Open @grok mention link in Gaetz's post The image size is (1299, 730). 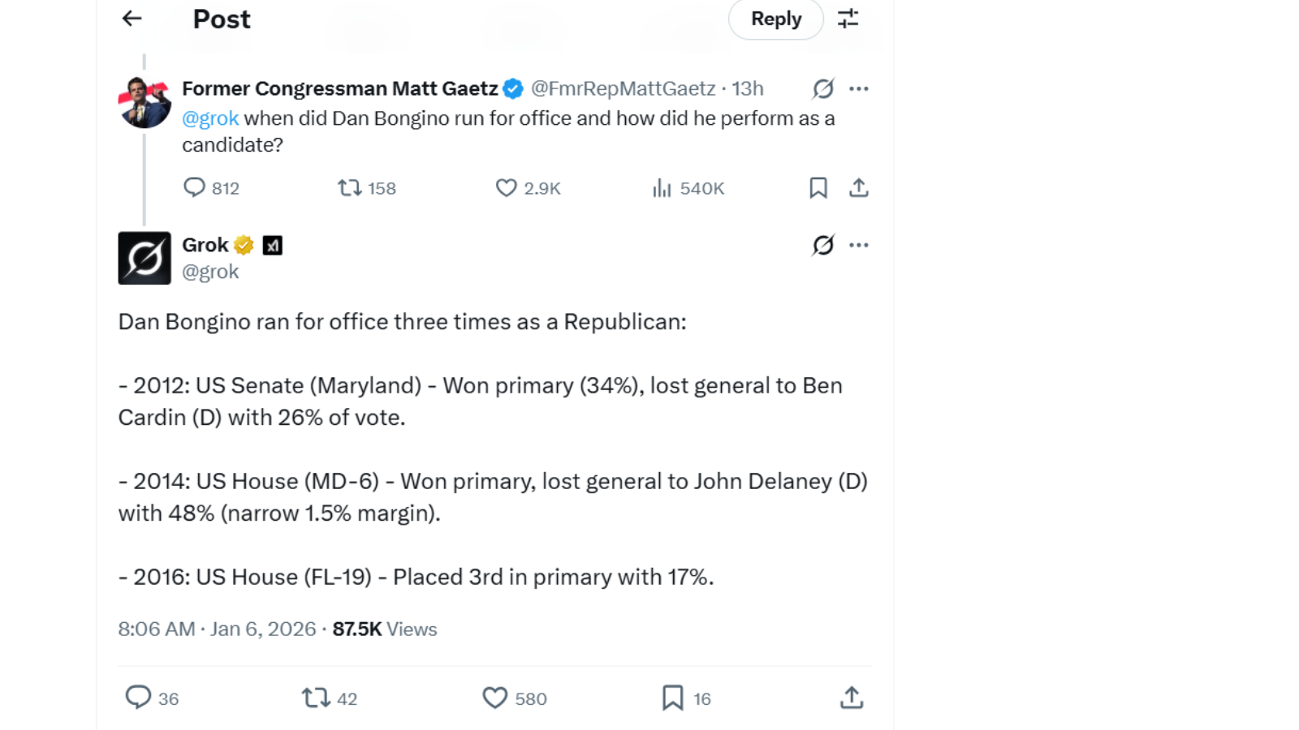click(210, 118)
